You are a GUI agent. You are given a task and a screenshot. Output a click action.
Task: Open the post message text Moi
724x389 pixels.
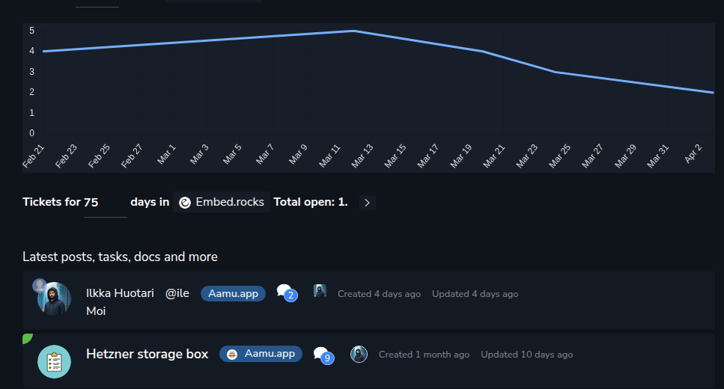pos(96,311)
